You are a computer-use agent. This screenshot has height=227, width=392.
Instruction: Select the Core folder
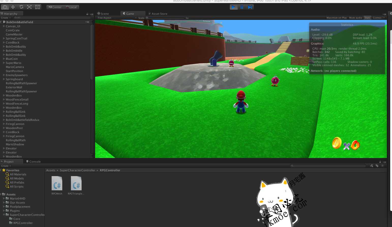(x=14, y=219)
